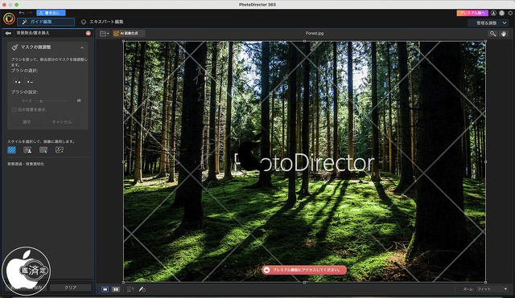Screen dimensions: 515x298
Task: Click the pen tool icon at bottom toolbar
Action: tap(142, 289)
